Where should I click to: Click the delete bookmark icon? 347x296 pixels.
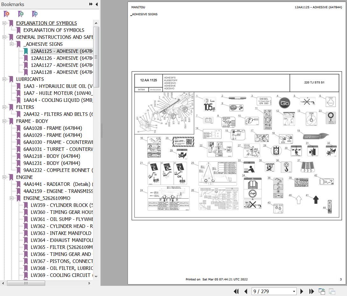click(x=6, y=14)
